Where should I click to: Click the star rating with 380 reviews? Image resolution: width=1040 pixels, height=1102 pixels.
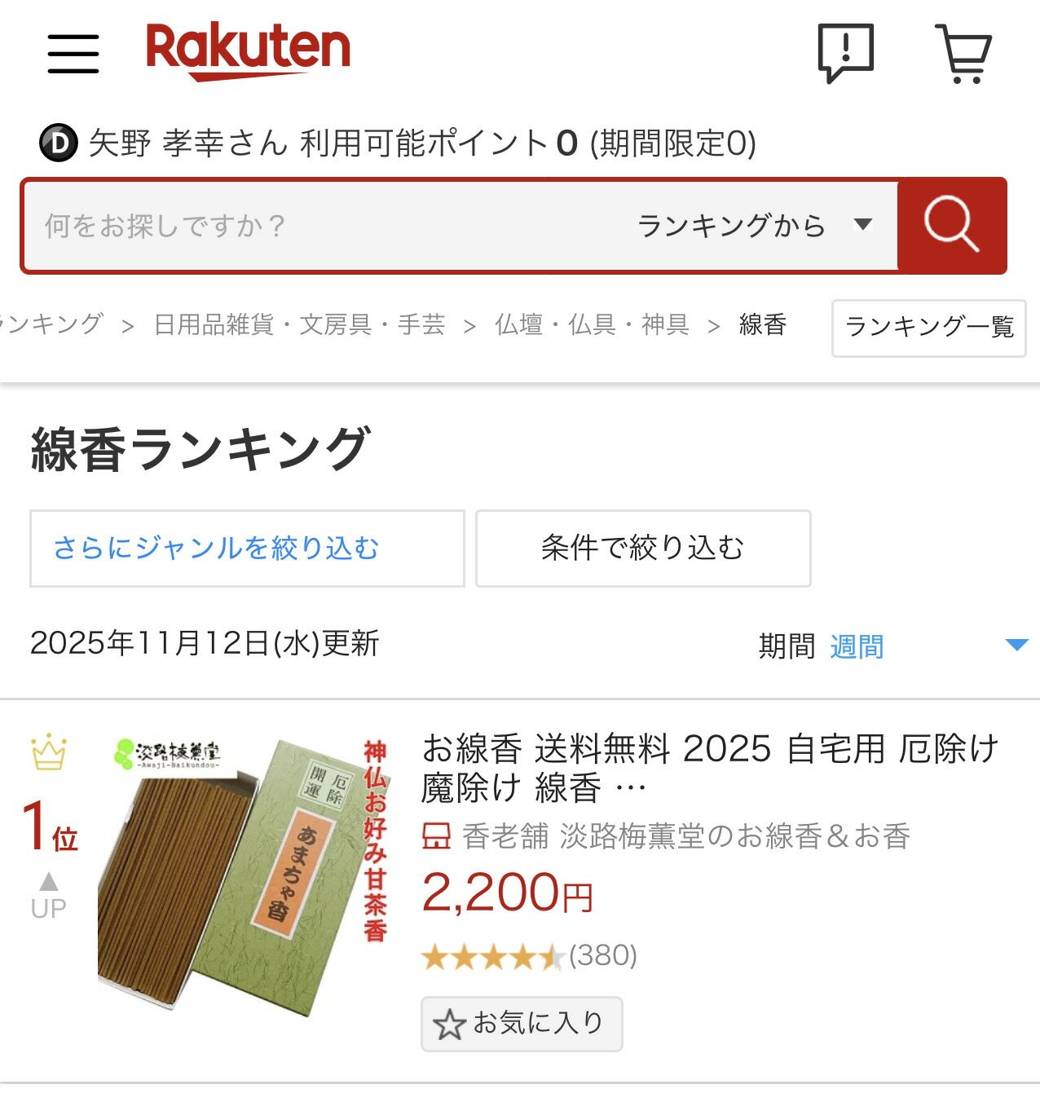coord(529,956)
